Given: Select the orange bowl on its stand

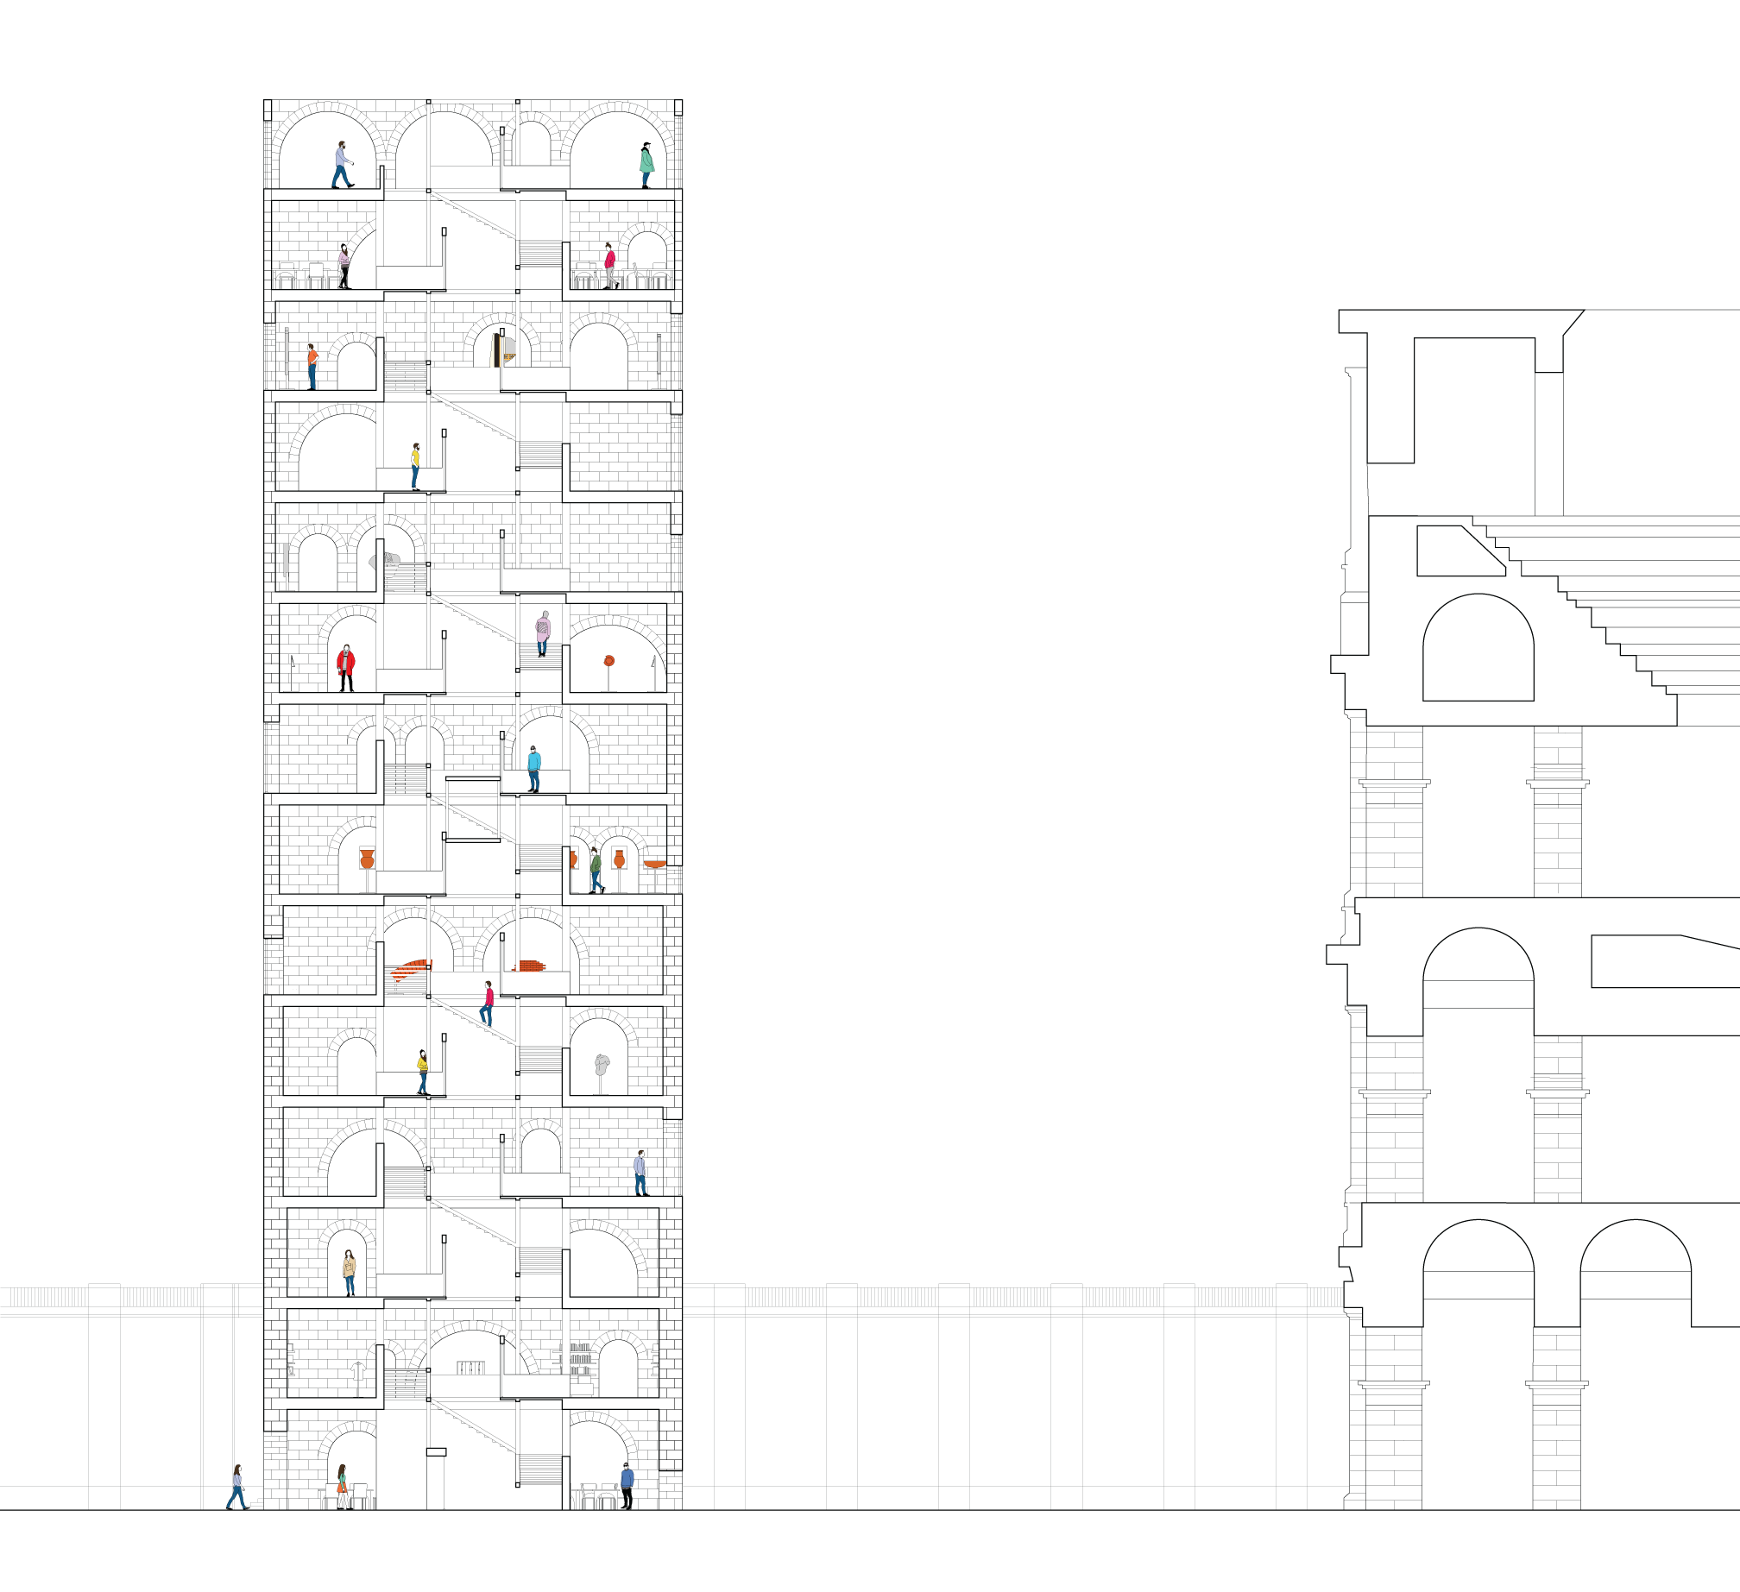Looking at the screenshot, I should point(655,864).
